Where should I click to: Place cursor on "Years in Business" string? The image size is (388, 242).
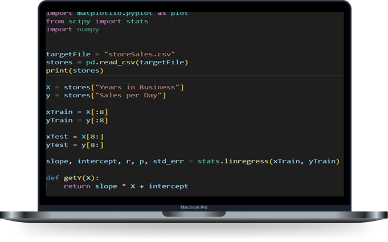(140, 87)
